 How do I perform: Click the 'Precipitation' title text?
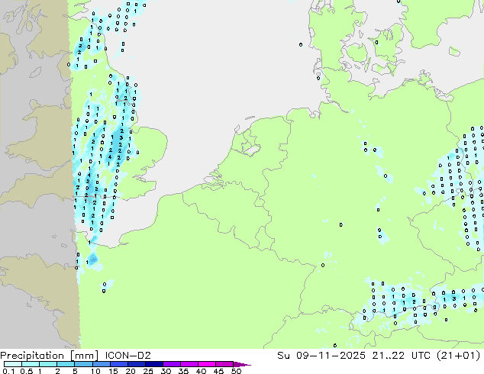[x=32, y=356]
